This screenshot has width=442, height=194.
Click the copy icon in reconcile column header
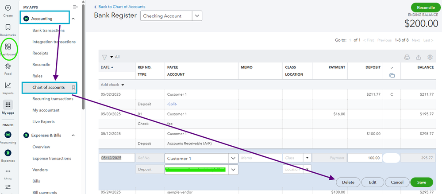[392, 75]
